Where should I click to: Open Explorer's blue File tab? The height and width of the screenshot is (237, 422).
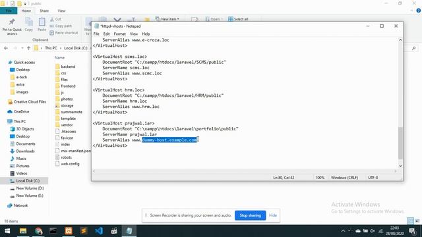click(9, 11)
